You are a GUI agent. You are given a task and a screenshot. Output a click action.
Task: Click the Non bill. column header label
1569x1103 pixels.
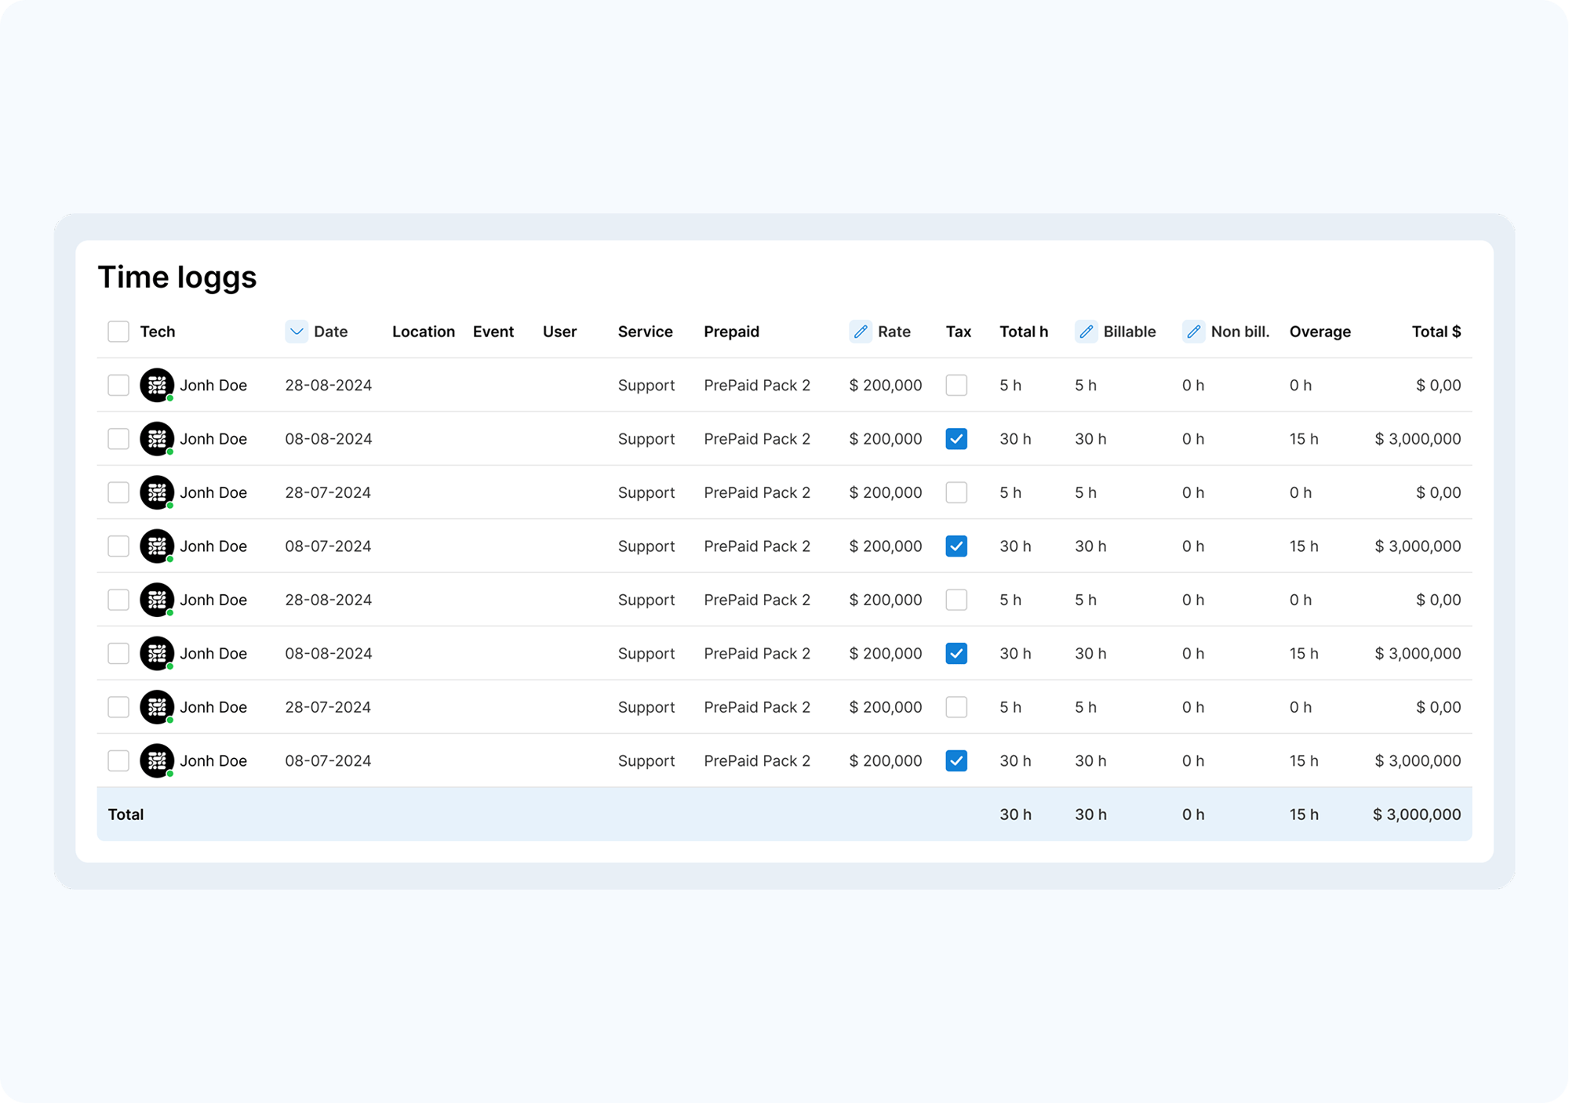[x=1240, y=332]
